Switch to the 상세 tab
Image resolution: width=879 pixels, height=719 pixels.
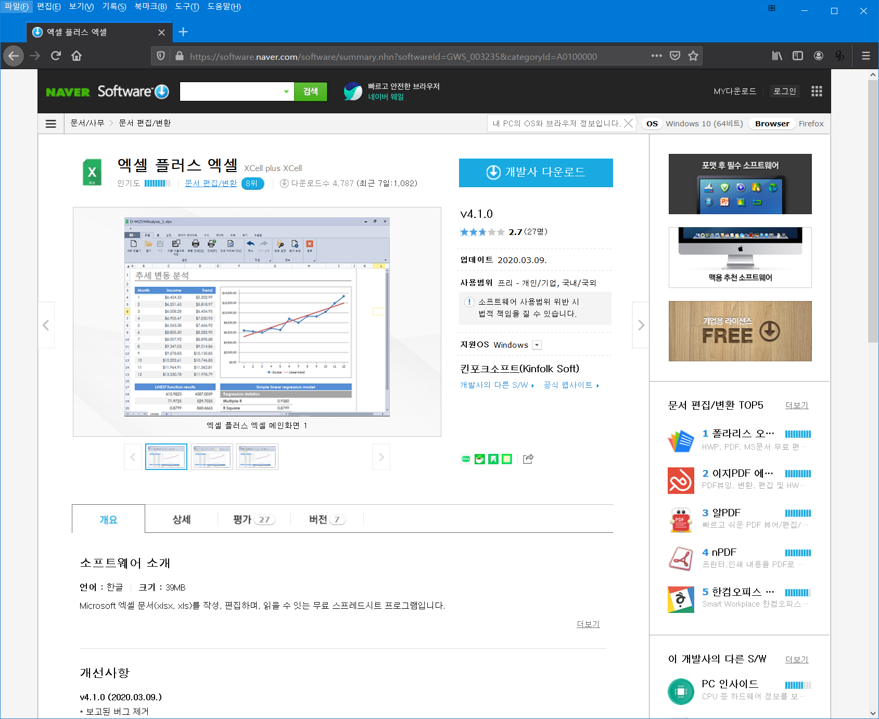point(182,519)
